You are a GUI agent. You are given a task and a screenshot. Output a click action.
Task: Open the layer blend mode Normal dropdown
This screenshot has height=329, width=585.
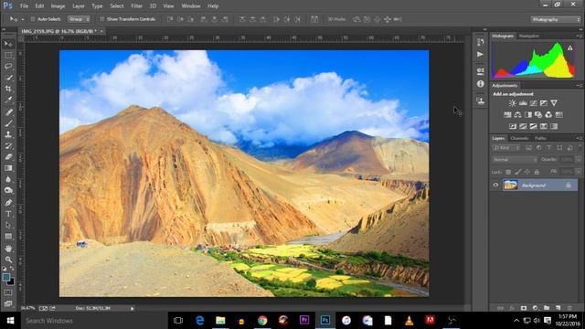click(515, 160)
